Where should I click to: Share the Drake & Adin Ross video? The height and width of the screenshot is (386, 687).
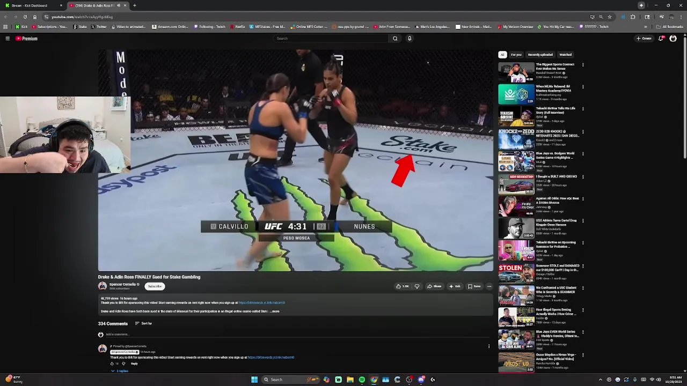tap(434, 286)
